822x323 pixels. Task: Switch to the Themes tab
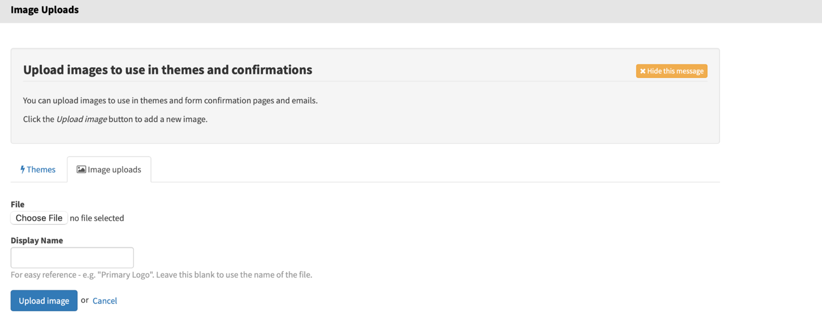[41, 170]
